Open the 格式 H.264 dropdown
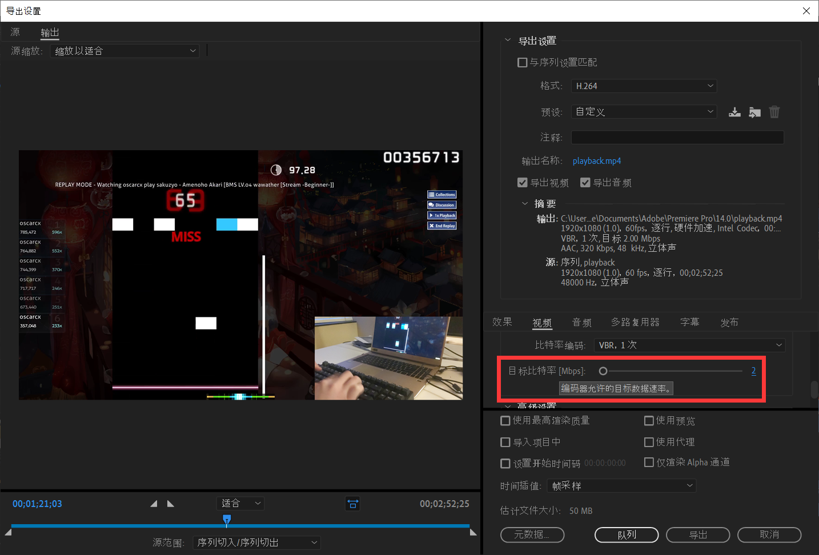 click(644, 86)
